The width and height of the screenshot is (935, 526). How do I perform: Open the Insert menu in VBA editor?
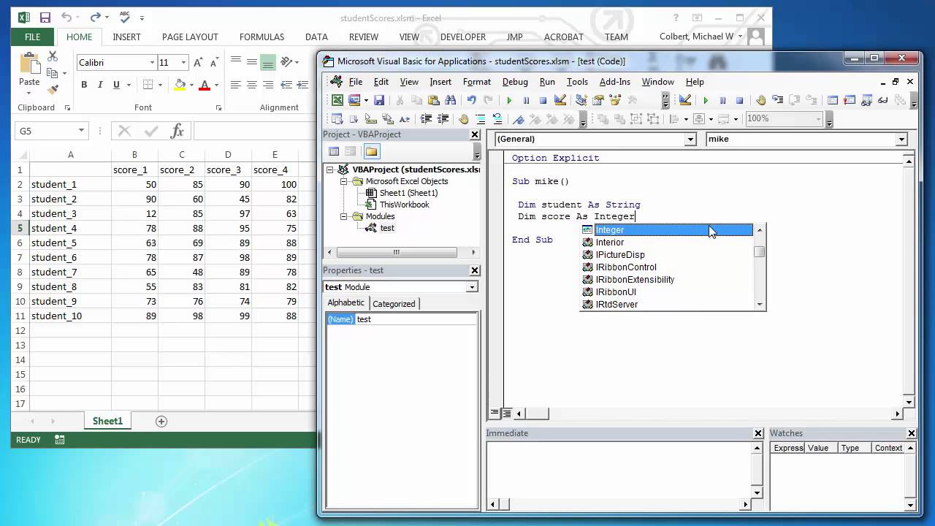pos(440,82)
